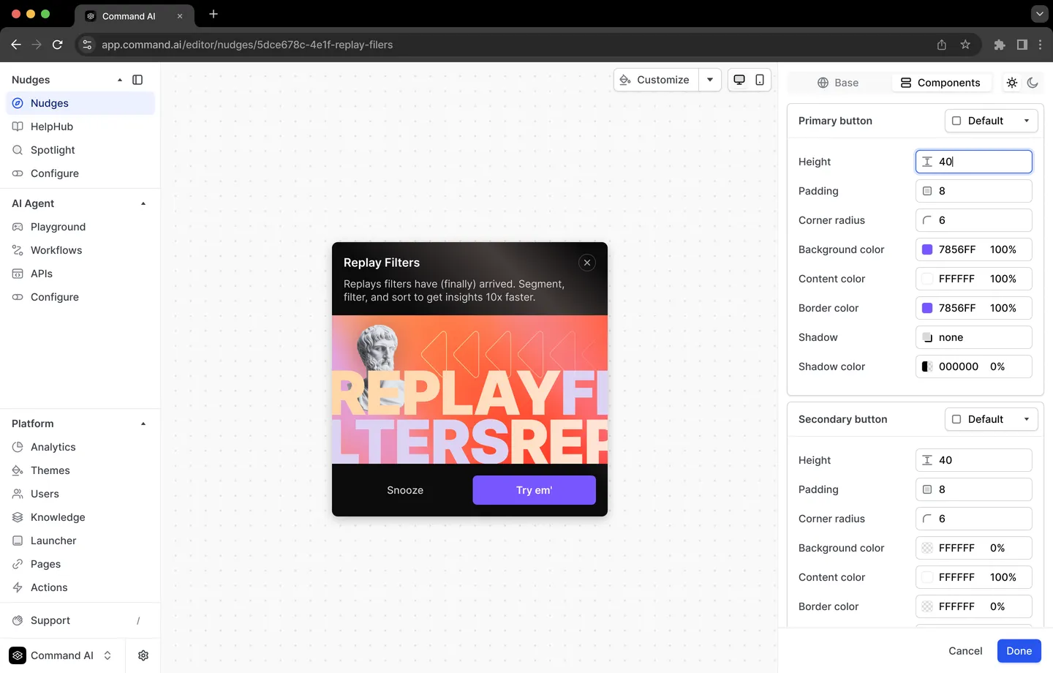Open the Customize dropdown arrow
The height and width of the screenshot is (673, 1053).
710,80
